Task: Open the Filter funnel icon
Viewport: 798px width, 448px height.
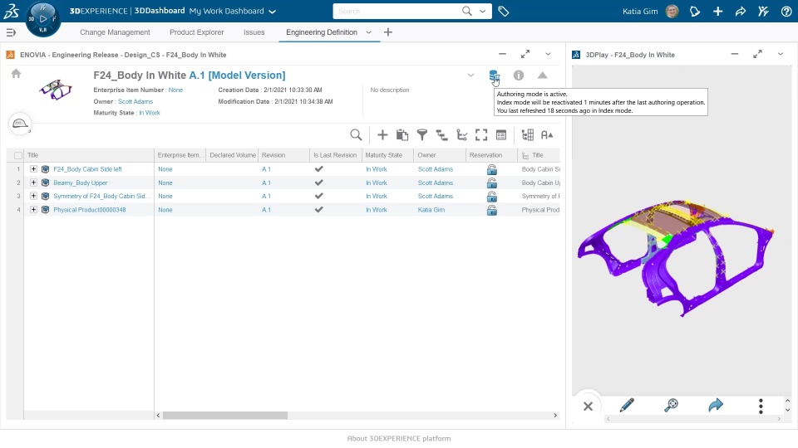Action: (x=422, y=134)
